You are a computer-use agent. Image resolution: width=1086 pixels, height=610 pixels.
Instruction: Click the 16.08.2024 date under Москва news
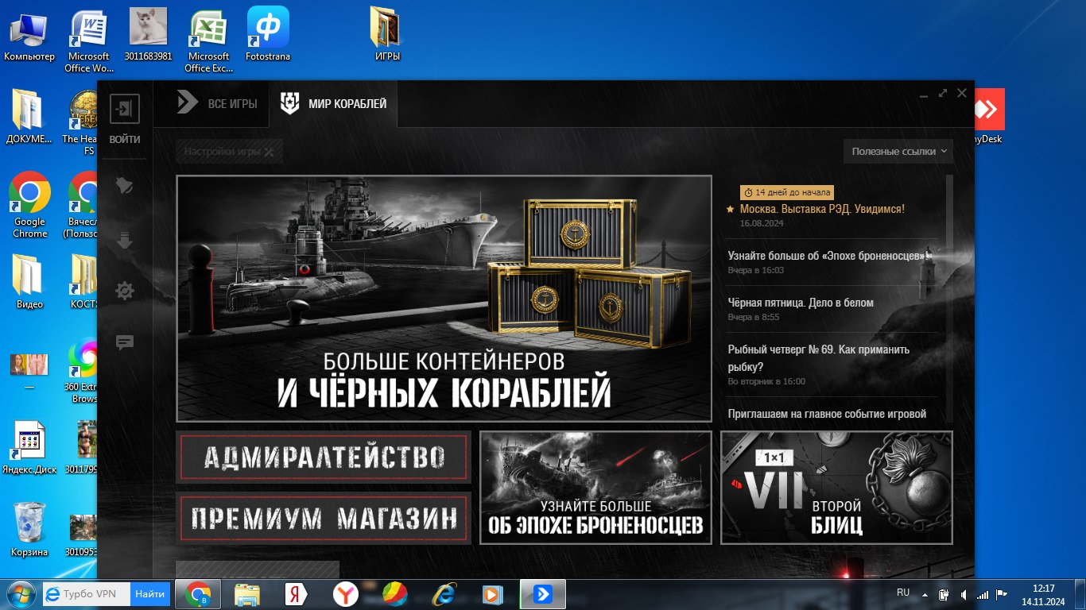762,224
